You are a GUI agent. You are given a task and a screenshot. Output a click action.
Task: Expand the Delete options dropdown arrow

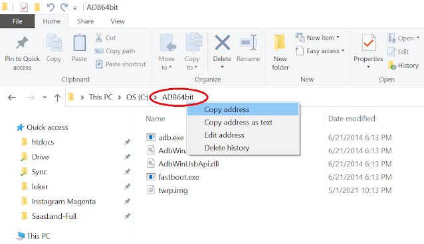pyautogui.click(x=222, y=67)
